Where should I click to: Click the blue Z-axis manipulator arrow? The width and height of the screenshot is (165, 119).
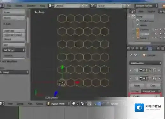click(x=56, y=94)
